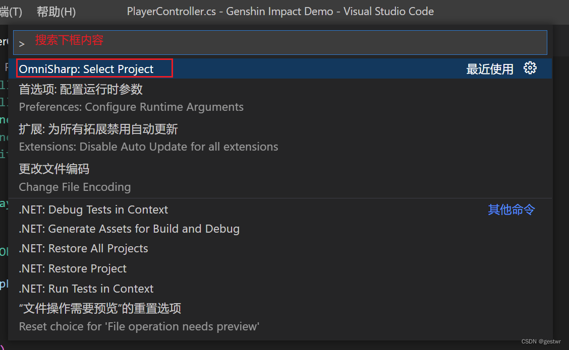Execute '.NET: Generate Assets for Build and Debug'
569x350 pixels.
[x=129, y=229]
